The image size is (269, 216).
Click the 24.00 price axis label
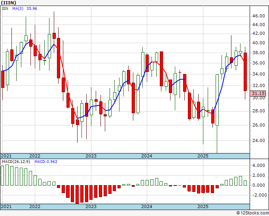[x=259, y=140]
